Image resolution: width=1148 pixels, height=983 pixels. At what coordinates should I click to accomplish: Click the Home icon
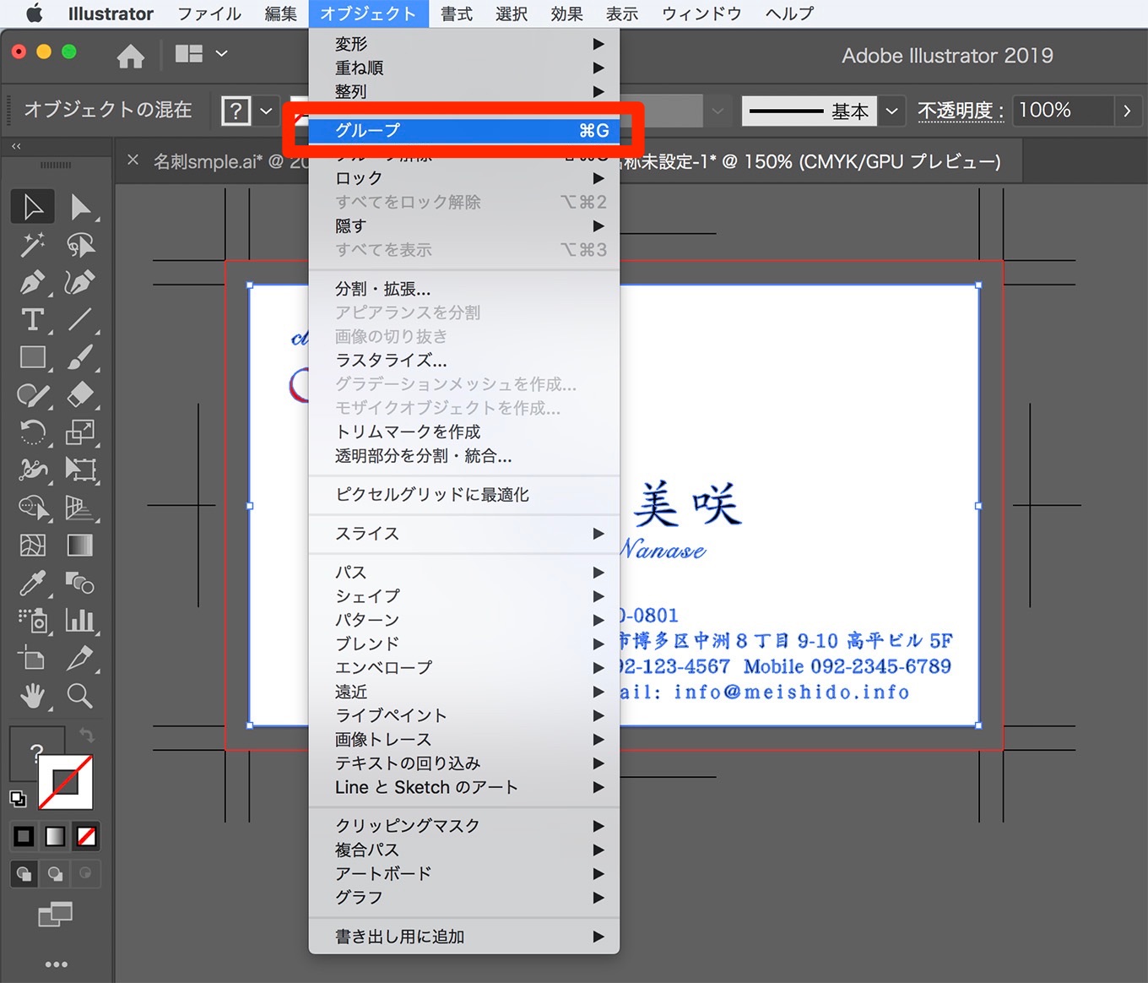131,56
